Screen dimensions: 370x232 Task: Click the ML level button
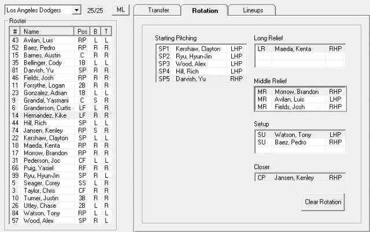pyautogui.click(x=120, y=10)
